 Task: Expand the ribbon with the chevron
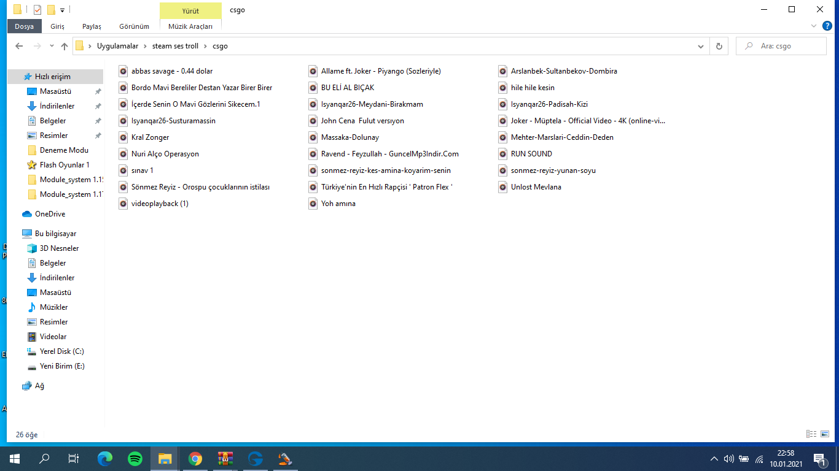814,26
